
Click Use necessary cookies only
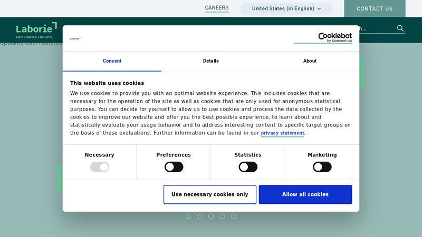[209, 194]
